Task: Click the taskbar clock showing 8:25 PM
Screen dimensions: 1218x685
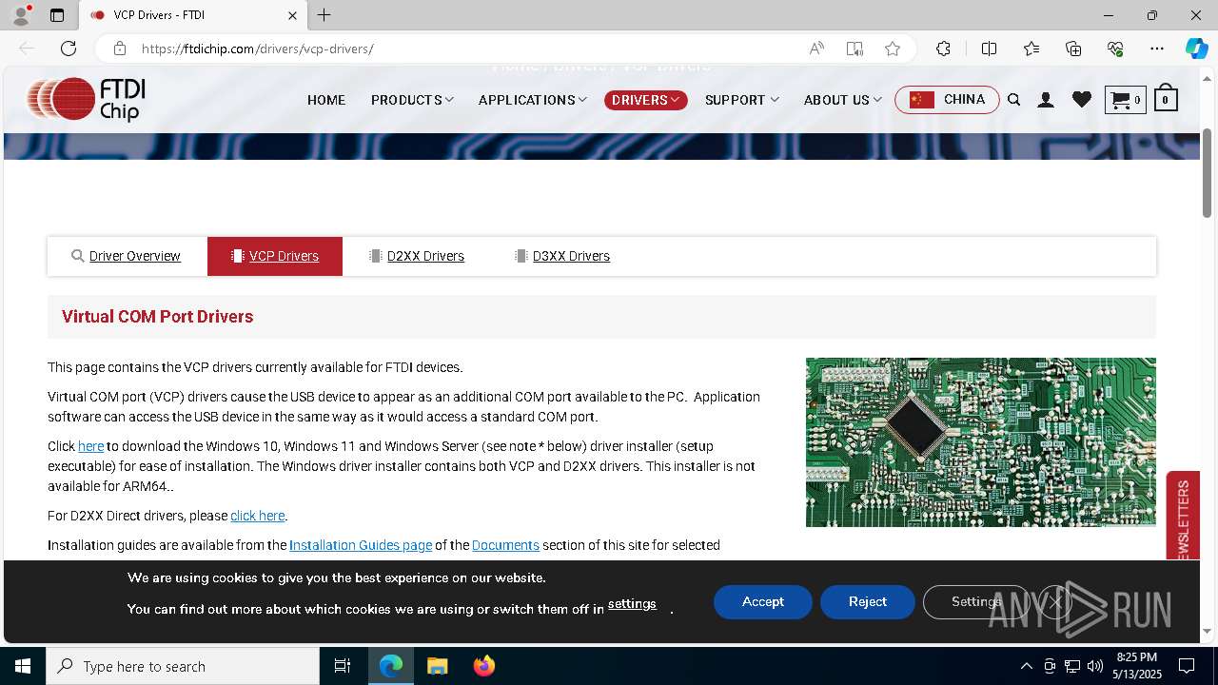Action: 1137,666
